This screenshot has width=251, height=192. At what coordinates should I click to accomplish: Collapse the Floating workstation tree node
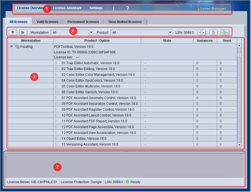12,47
